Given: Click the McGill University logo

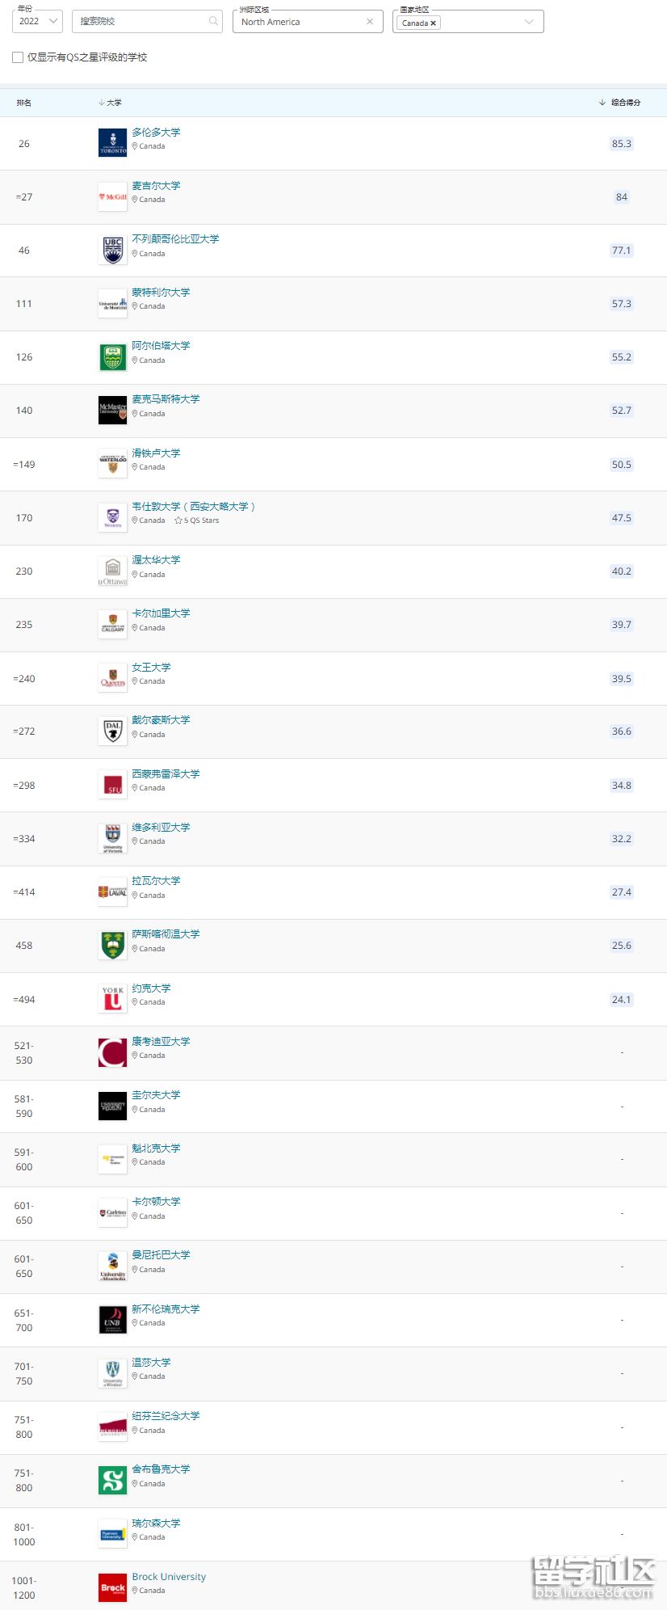Looking at the screenshot, I should 112,196.
